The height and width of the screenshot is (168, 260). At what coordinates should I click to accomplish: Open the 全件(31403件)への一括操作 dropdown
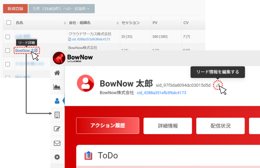[x=61, y=9]
